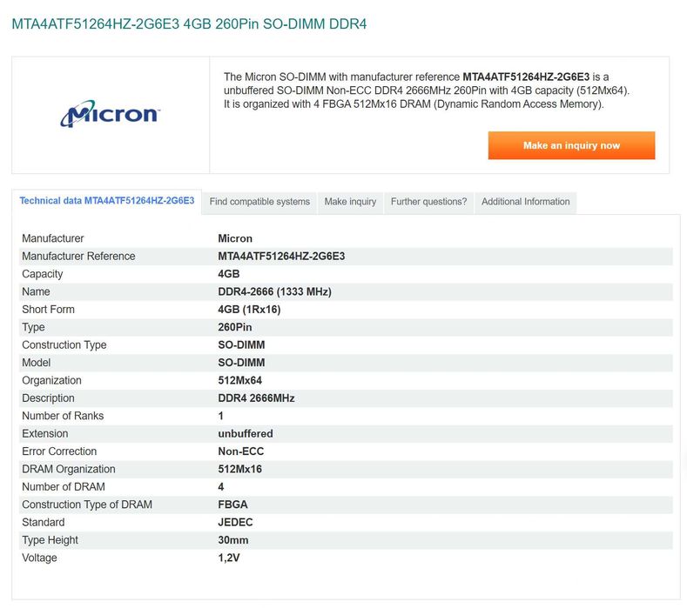Click the Type value 260Pin
The width and height of the screenshot is (687, 608).
235,327
